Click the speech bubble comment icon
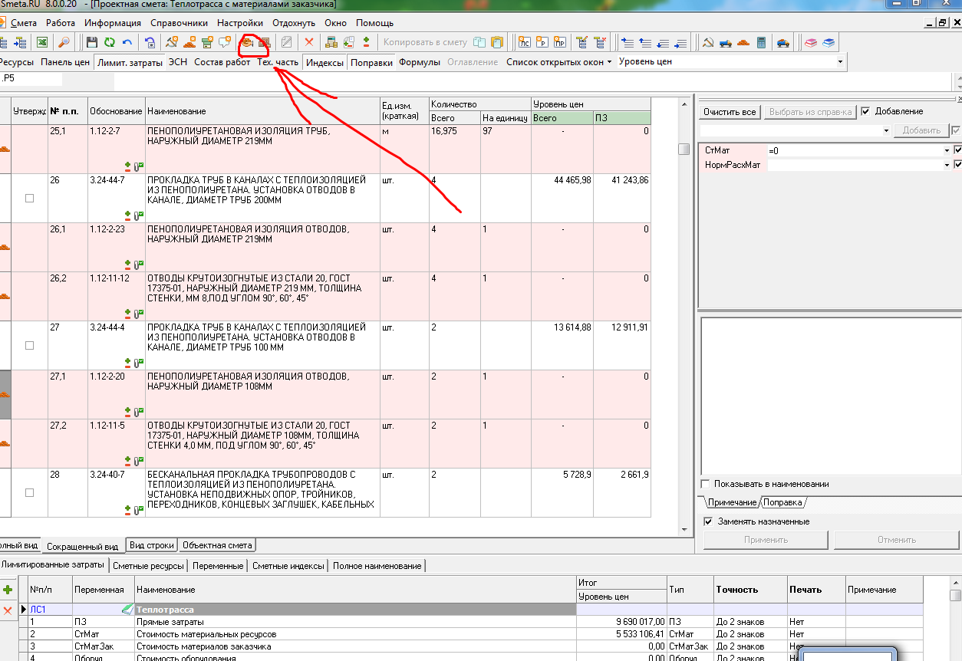Viewport: 962px width, 661px height. pos(225,42)
